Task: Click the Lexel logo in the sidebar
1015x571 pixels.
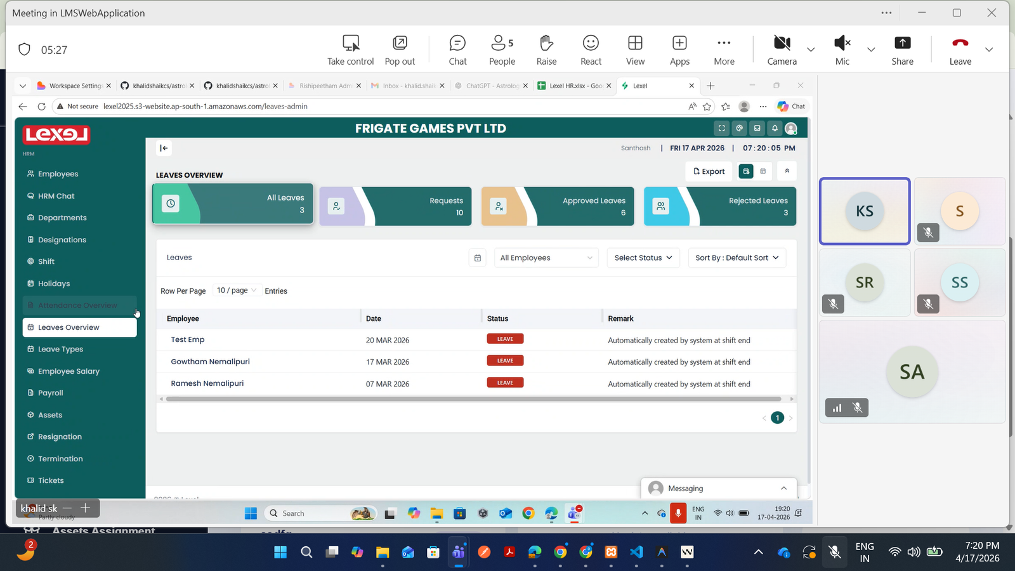Action: point(56,135)
